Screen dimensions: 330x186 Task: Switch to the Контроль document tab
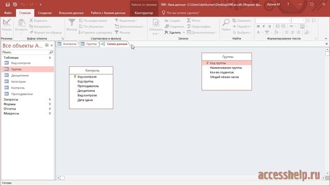68,44
